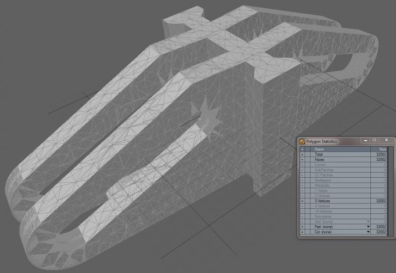Image resolution: width=396 pixels, height=273 pixels.
Task: Select 3 Vertices polygons with plus icon
Action: (x=302, y=201)
